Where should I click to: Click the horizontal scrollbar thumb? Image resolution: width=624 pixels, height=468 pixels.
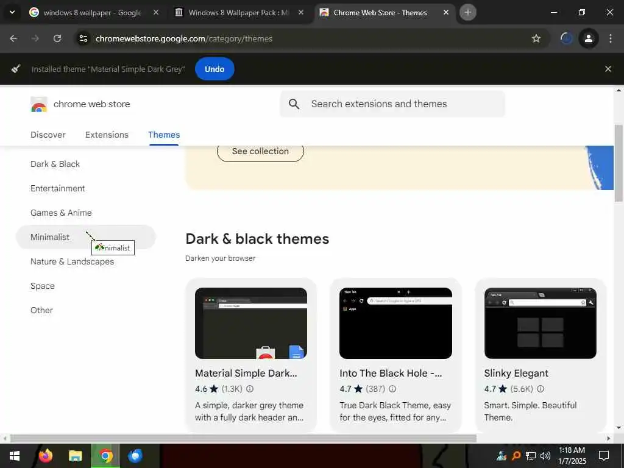(x=243, y=439)
